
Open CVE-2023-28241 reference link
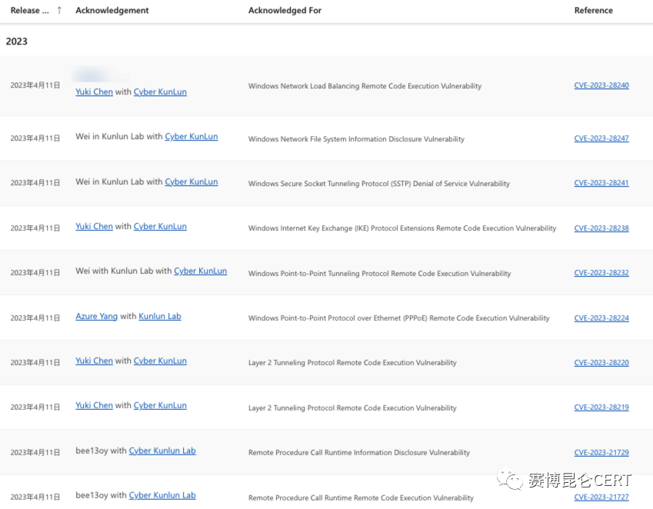pos(601,183)
